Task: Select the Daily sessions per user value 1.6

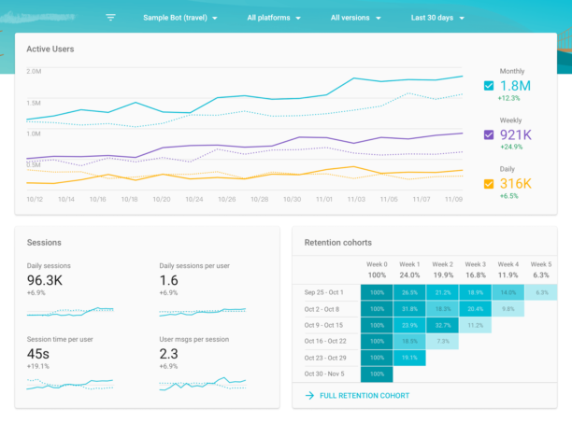Action: coord(169,280)
